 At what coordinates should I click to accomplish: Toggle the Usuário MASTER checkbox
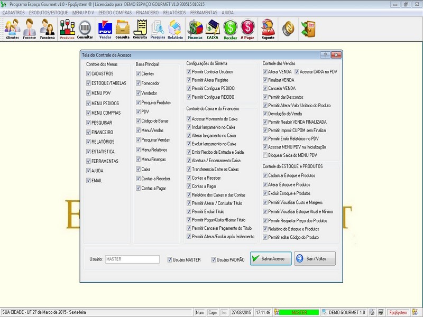pos(169,260)
